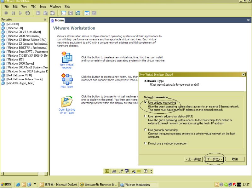
Task: Switch to Microsoft Outlook taskbar button
Action: (59, 185)
